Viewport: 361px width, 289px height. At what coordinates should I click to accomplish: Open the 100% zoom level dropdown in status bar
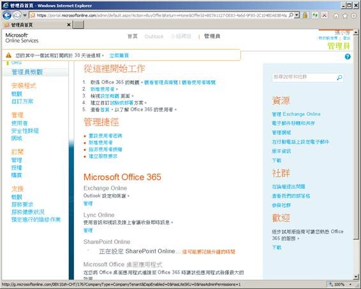pyautogui.click(x=351, y=285)
